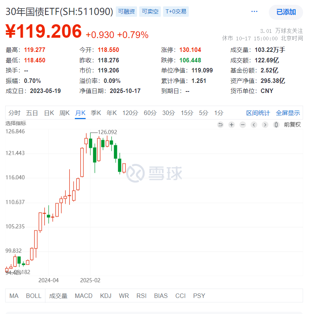Image resolution: width=312 pixels, height=314 pixels.
Task: Switch to 日K chart tab
Action: 49,113
